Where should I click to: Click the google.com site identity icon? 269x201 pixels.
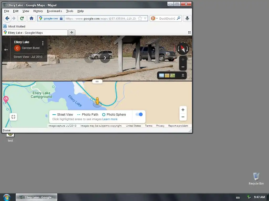[41, 18]
